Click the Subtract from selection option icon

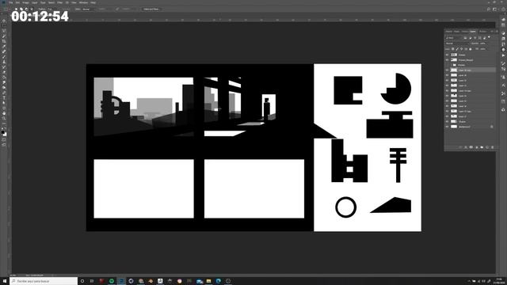pyautogui.click(x=27, y=9)
